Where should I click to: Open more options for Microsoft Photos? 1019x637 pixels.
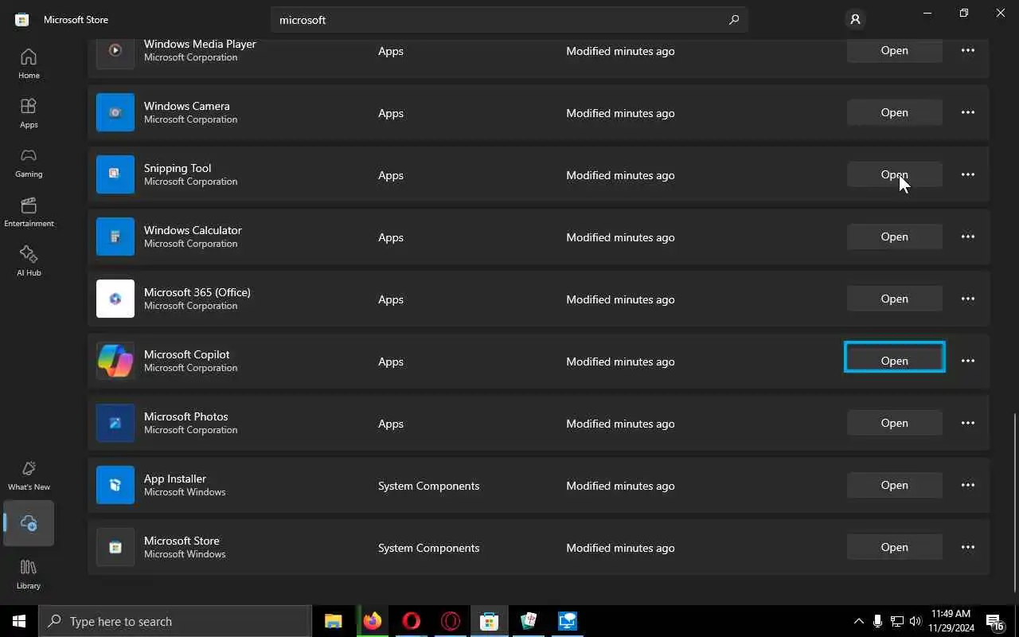click(x=968, y=423)
